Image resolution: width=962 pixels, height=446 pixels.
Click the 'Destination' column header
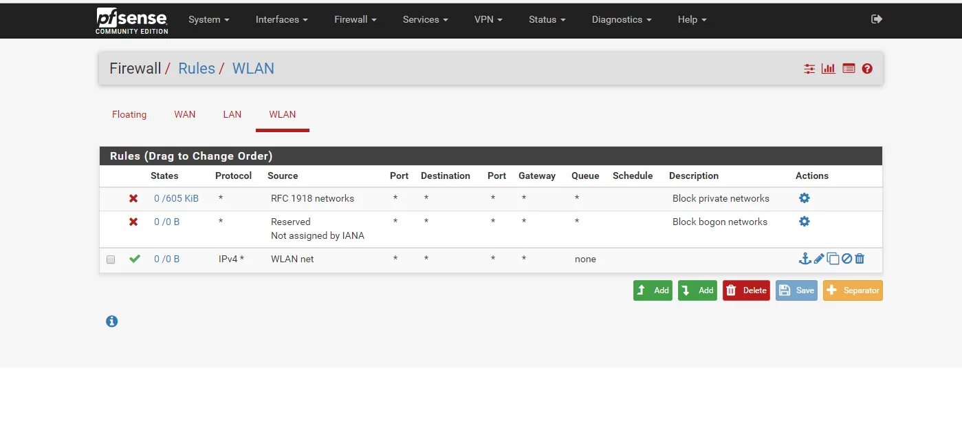(x=446, y=176)
